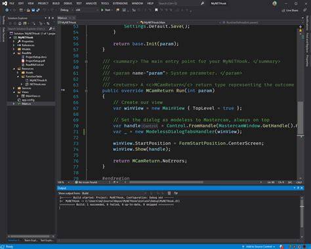Click the editor horizontal scrollbar
Image resolution: width=311 pixels, height=249 pixels.
pos(166,182)
